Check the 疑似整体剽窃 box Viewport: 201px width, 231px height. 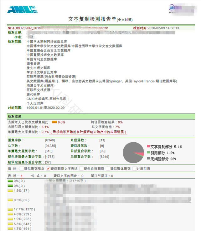(x=108, y=169)
